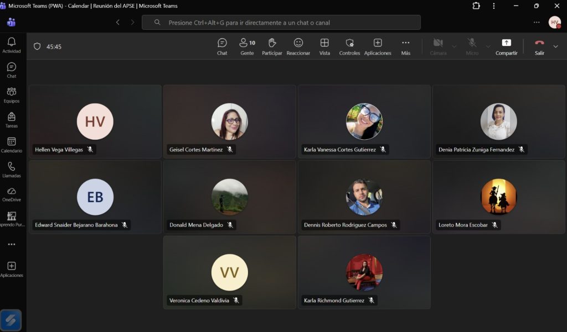Unmute with the Micro button

[472, 46]
